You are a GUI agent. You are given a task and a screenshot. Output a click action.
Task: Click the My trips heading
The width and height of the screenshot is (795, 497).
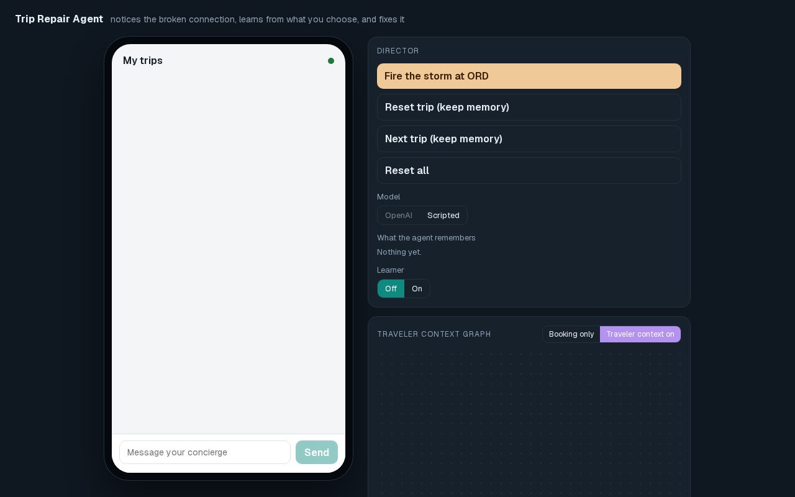coord(143,60)
